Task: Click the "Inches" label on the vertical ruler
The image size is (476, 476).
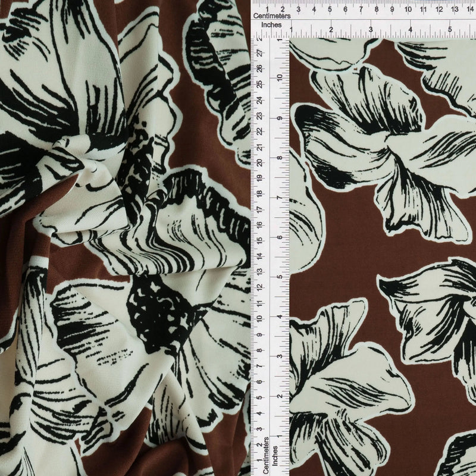Action: click(275, 456)
